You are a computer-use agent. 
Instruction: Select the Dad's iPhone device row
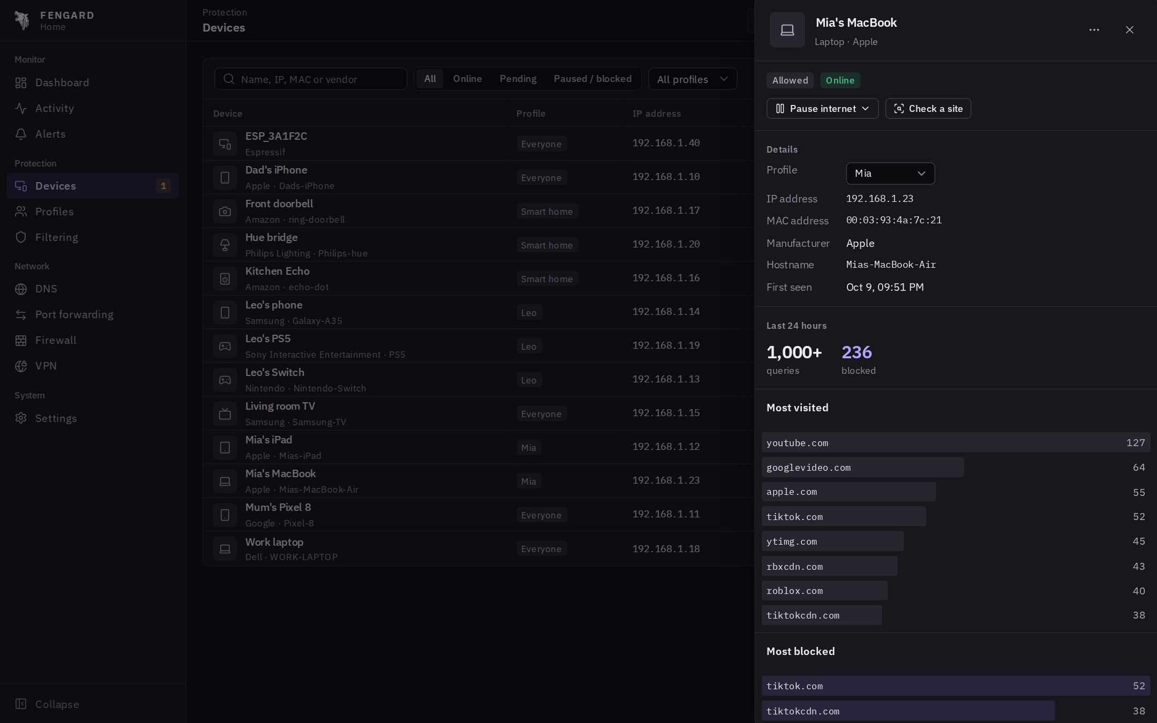[x=478, y=177]
